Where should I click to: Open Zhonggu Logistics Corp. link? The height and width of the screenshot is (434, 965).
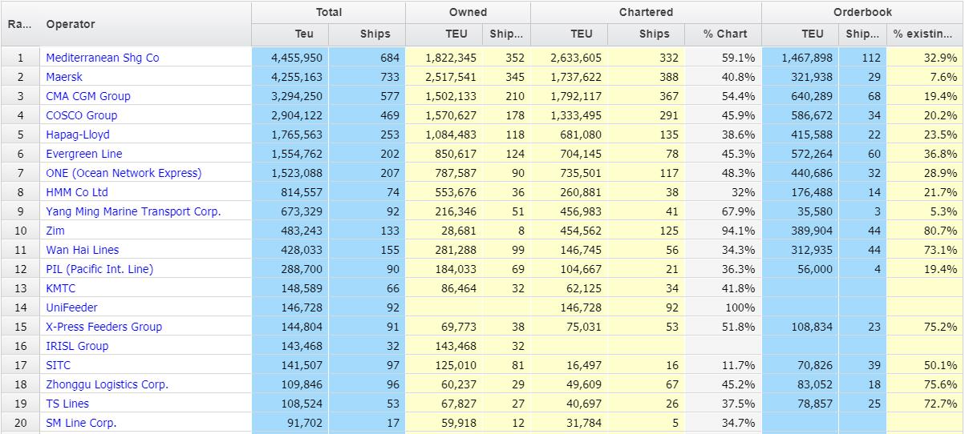[x=107, y=384]
